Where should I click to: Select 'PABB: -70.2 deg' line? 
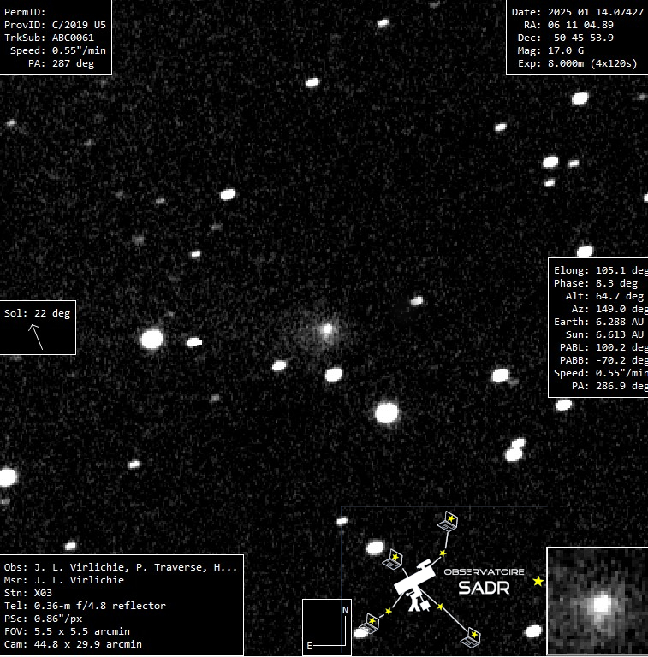(x=604, y=360)
